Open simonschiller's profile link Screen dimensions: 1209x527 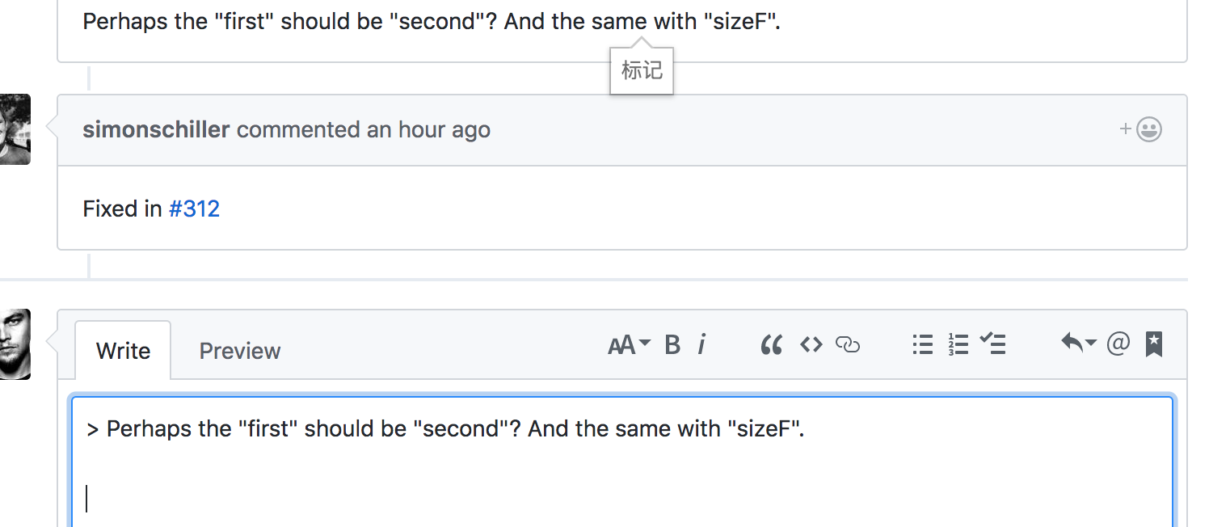point(156,129)
